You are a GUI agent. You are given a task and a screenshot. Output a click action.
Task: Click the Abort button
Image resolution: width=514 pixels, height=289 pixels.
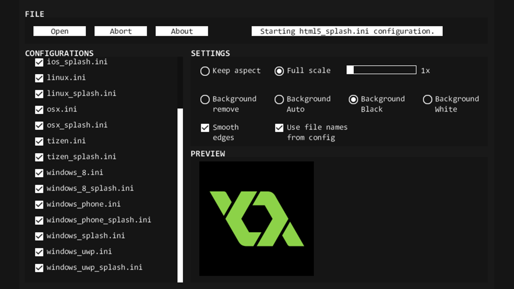click(x=120, y=31)
